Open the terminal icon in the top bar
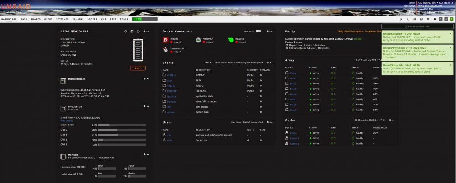456x183 pixels. [x=408, y=19]
